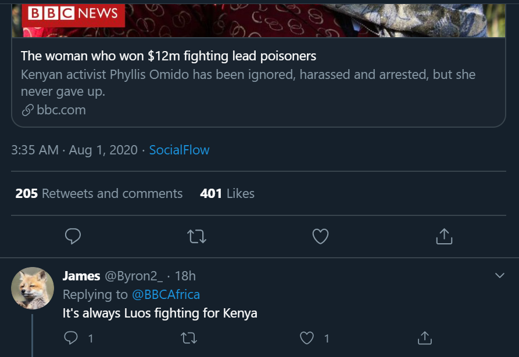519x357 pixels.
Task: View the 205 Retweets and comments
Action: [99, 193]
